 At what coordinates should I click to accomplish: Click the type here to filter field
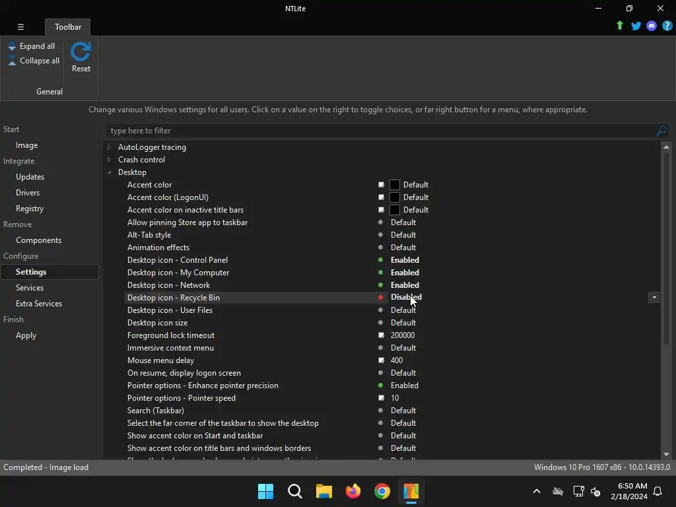tap(382, 131)
